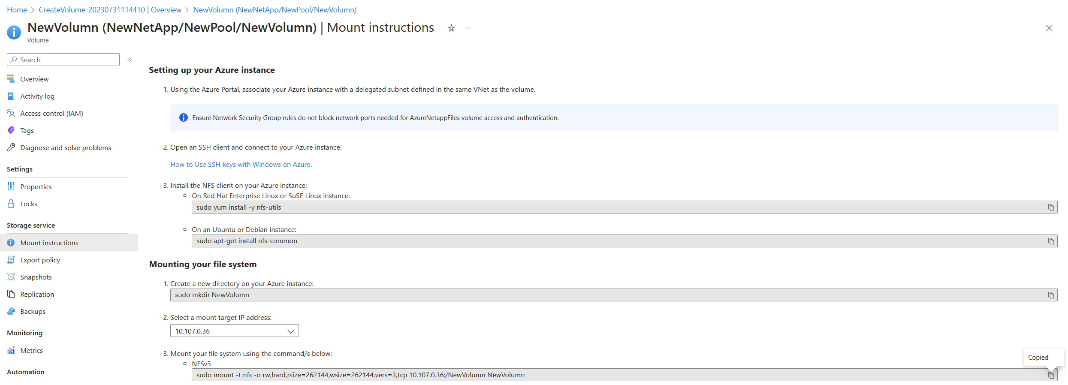Open Properties under Settings
Screen dimensions: 1068x385
tap(36, 186)
